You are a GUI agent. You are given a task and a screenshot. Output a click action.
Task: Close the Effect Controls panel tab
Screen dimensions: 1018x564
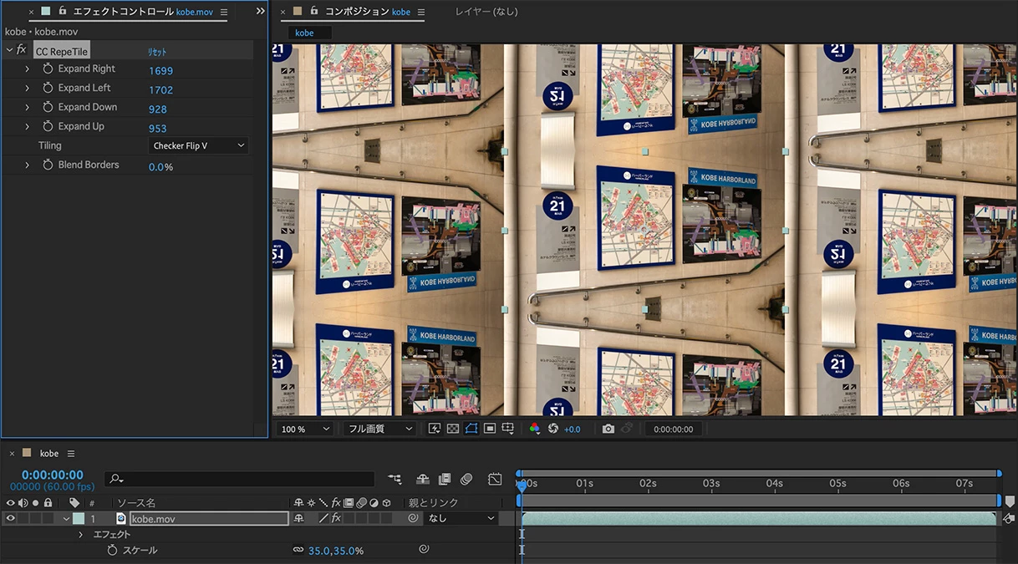click(32, 13)
